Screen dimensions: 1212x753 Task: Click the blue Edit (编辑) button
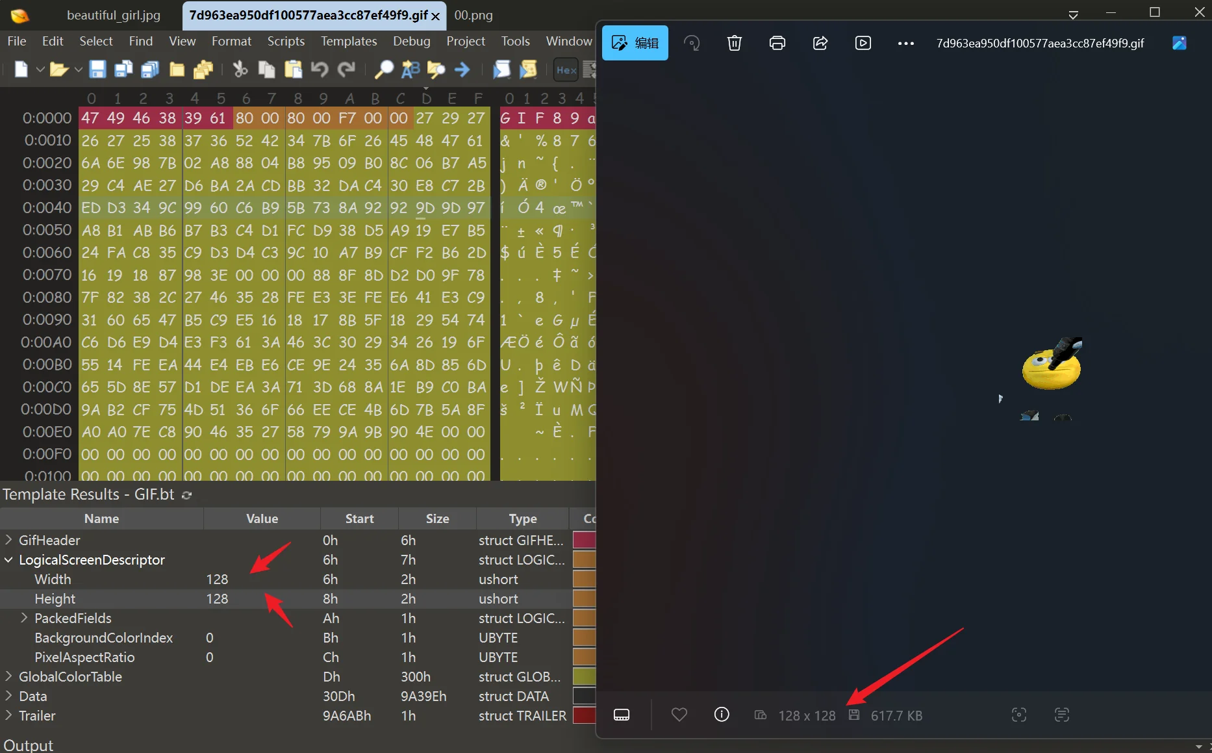pyautogui.click(x=635, y=44)
